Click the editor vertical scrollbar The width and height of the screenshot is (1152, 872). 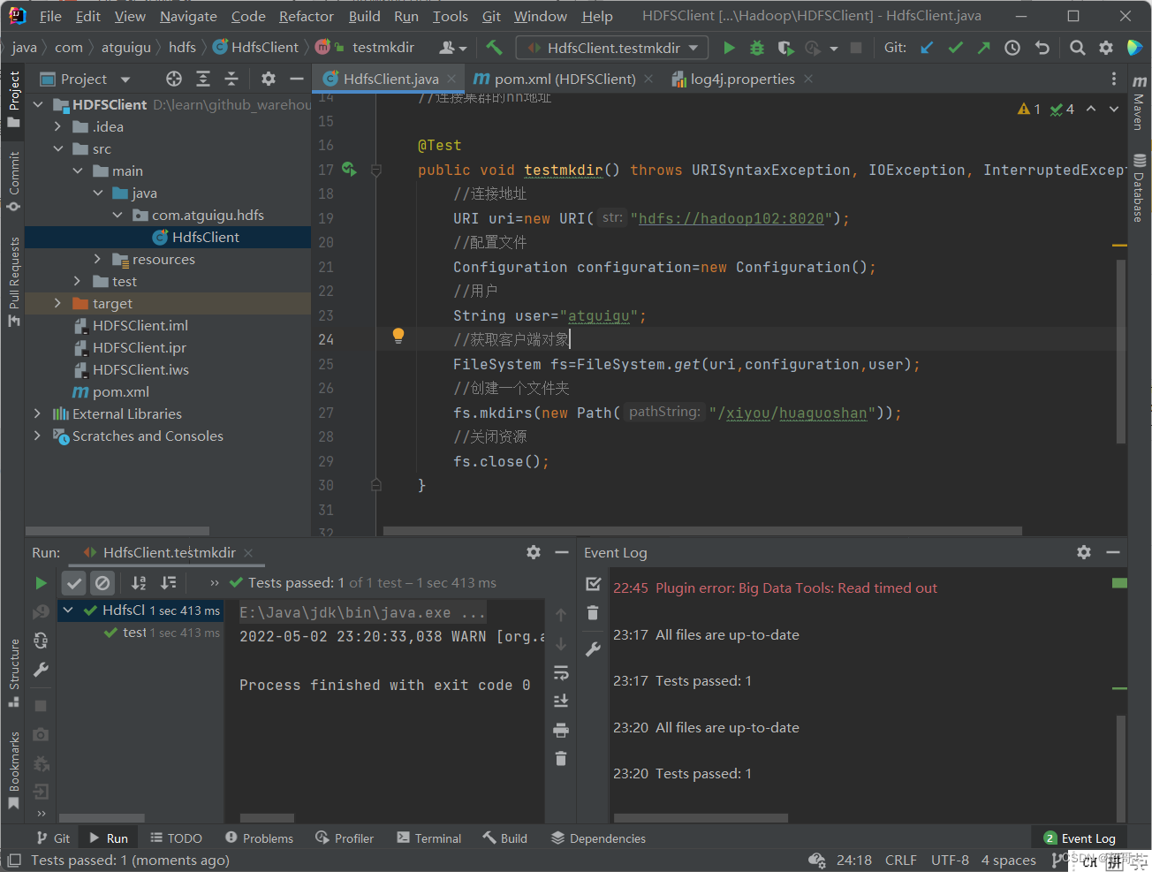[x=1121, y=351]
